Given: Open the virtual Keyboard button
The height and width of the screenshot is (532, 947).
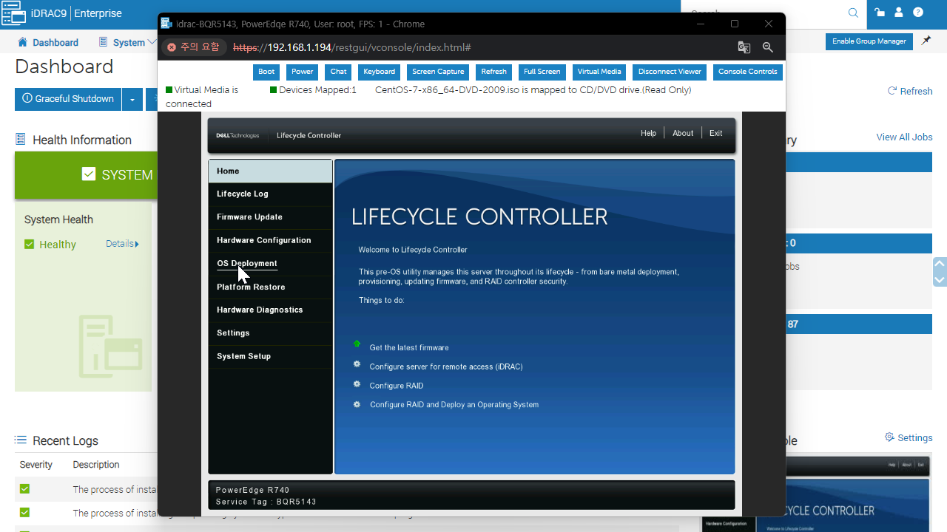Looking at the screenshot, I should pyautogui.click(x=379, y=72).
